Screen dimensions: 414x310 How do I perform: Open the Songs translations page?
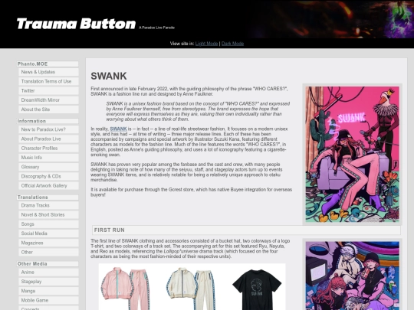(48, 224)
